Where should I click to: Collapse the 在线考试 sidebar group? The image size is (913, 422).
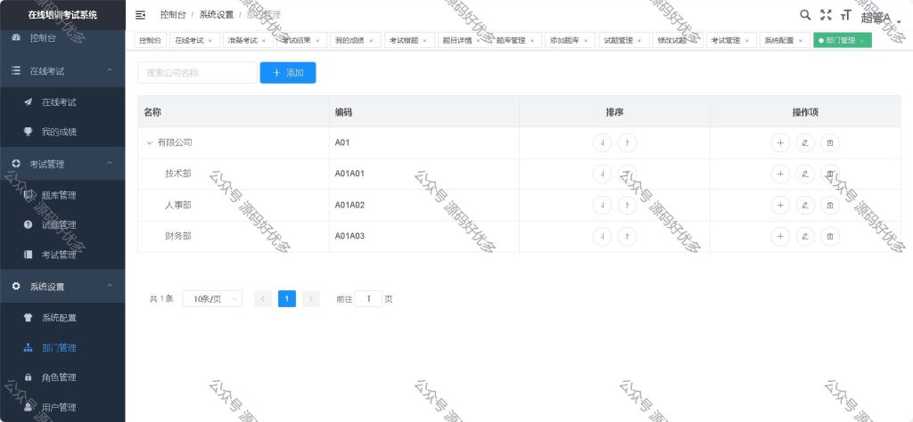pyautogui.click(x=110, y=71)
